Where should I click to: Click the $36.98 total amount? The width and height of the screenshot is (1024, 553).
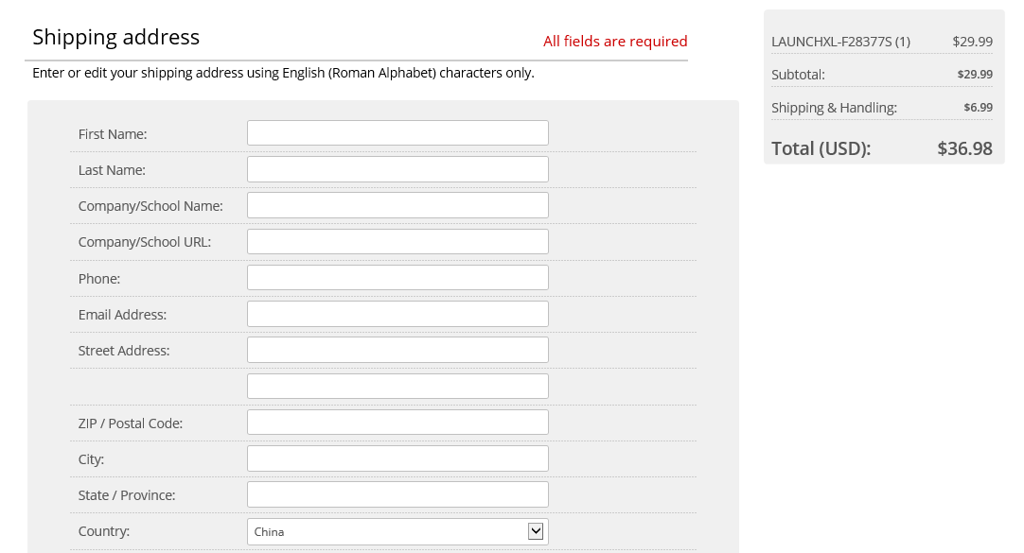pos(964,148)
